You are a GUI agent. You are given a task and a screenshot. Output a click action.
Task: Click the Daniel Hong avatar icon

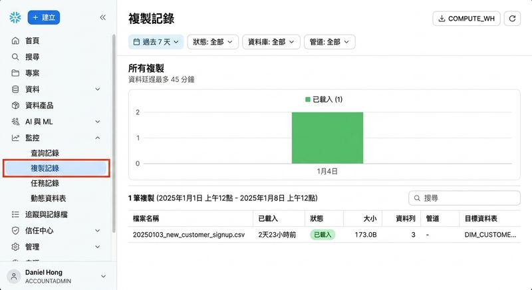point(14,277)
